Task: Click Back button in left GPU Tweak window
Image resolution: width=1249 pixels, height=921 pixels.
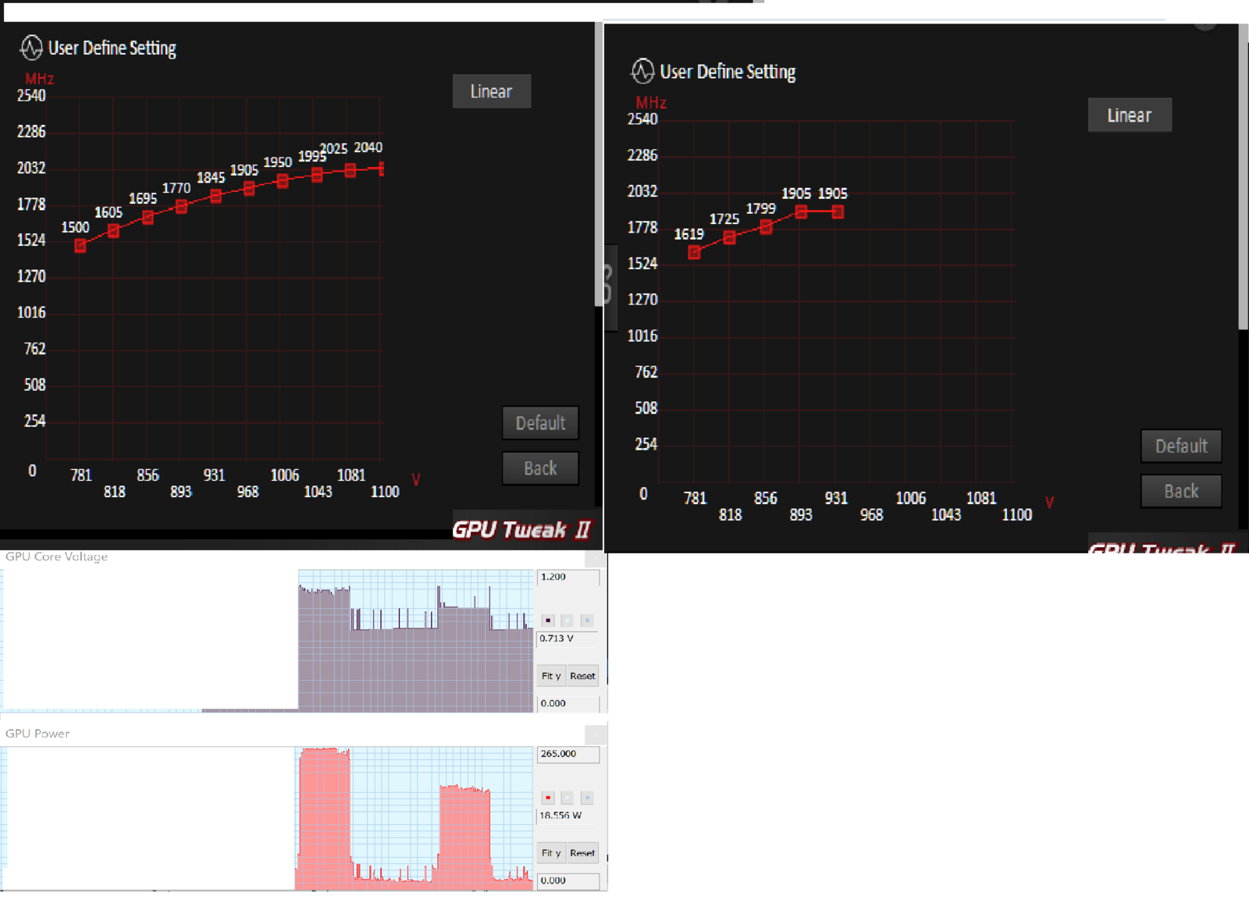Action: (540, 468)
